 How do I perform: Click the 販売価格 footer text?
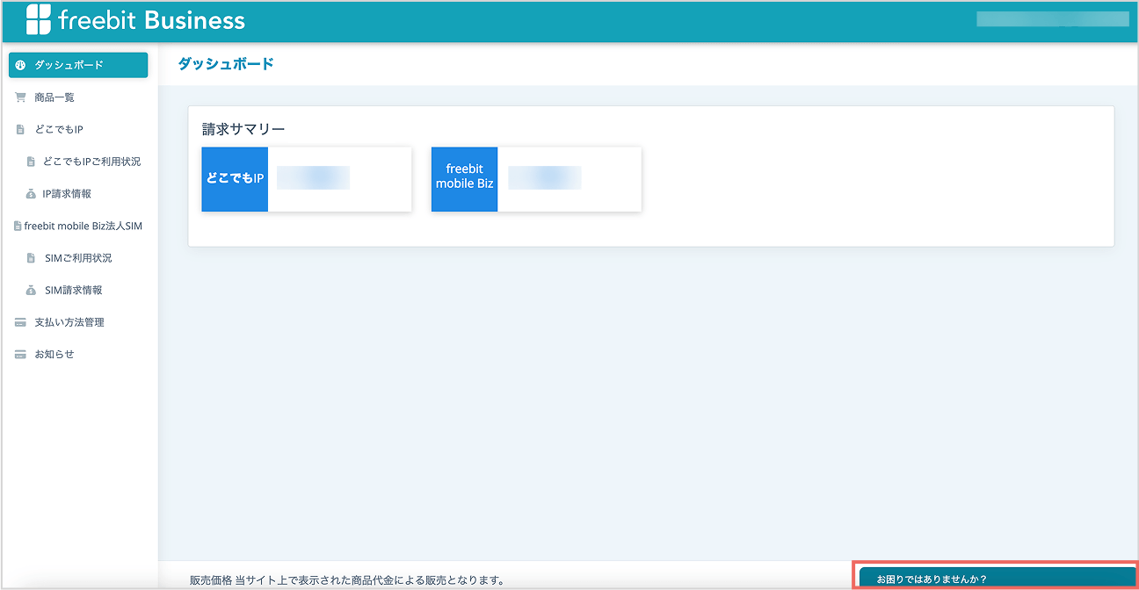pos(347,580)
